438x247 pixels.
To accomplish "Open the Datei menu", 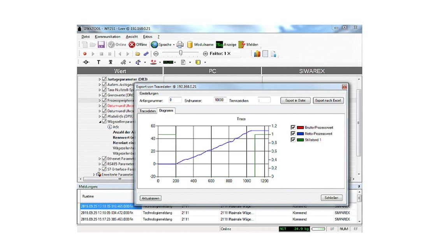I will point(86,37).
